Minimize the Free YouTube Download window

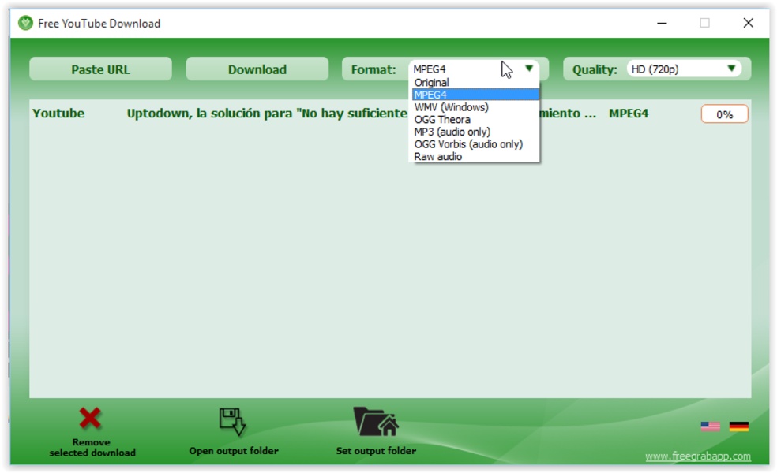point(662,23)
